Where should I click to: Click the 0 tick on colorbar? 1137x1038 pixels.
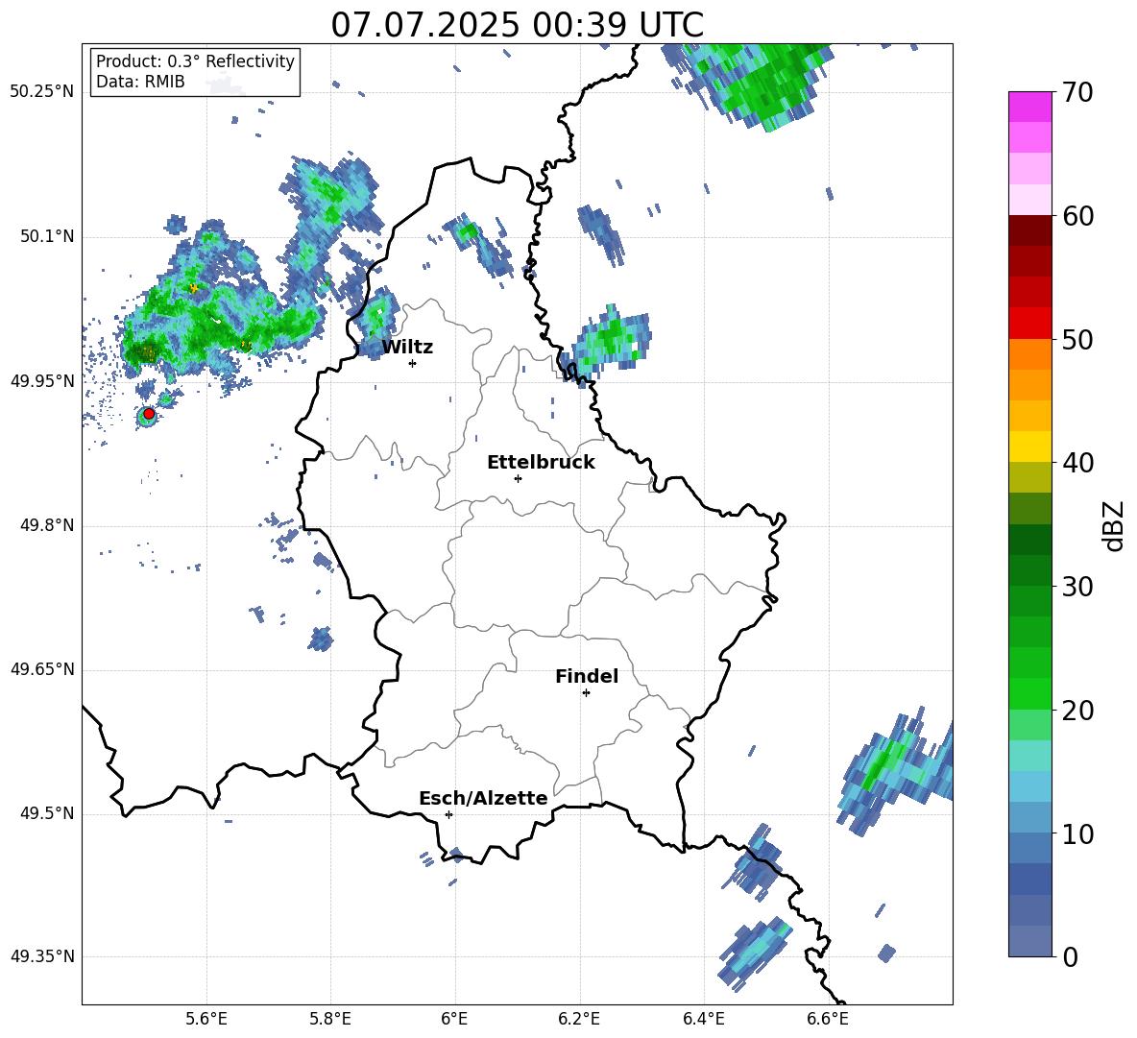click(1070, 957)
